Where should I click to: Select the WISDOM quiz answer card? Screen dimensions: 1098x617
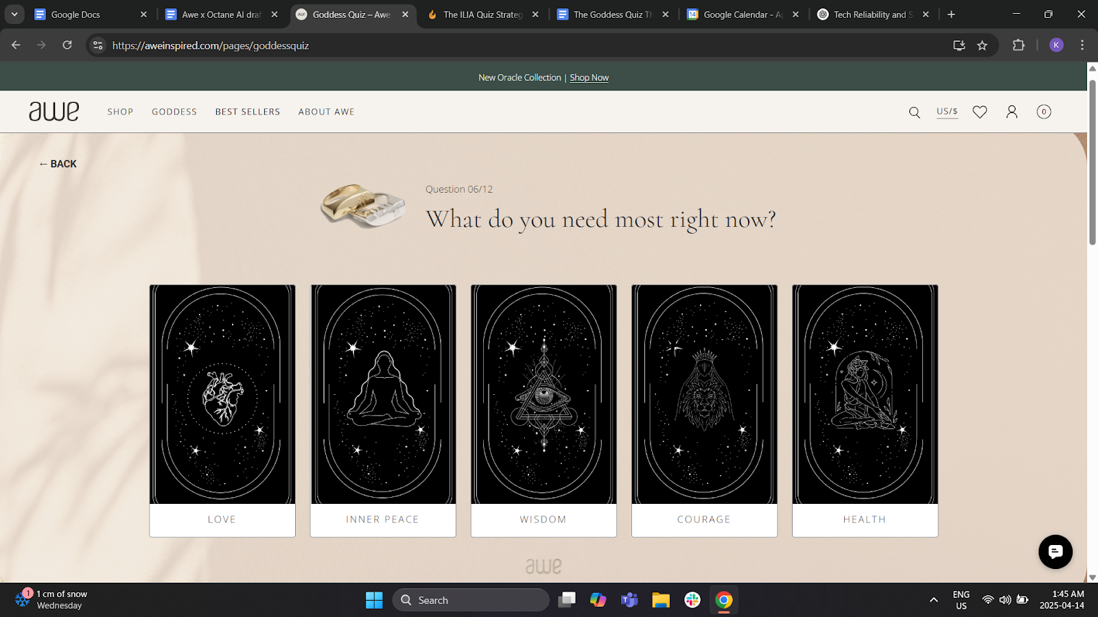(543, 410)
